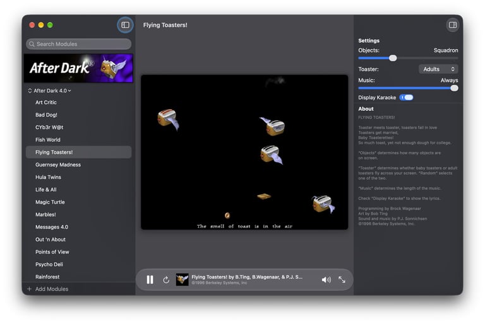The height and width of the screenshot is (324, 485).
Task: Click the 'Art by Bob Ting' credit line
Action: click(373, 214)
